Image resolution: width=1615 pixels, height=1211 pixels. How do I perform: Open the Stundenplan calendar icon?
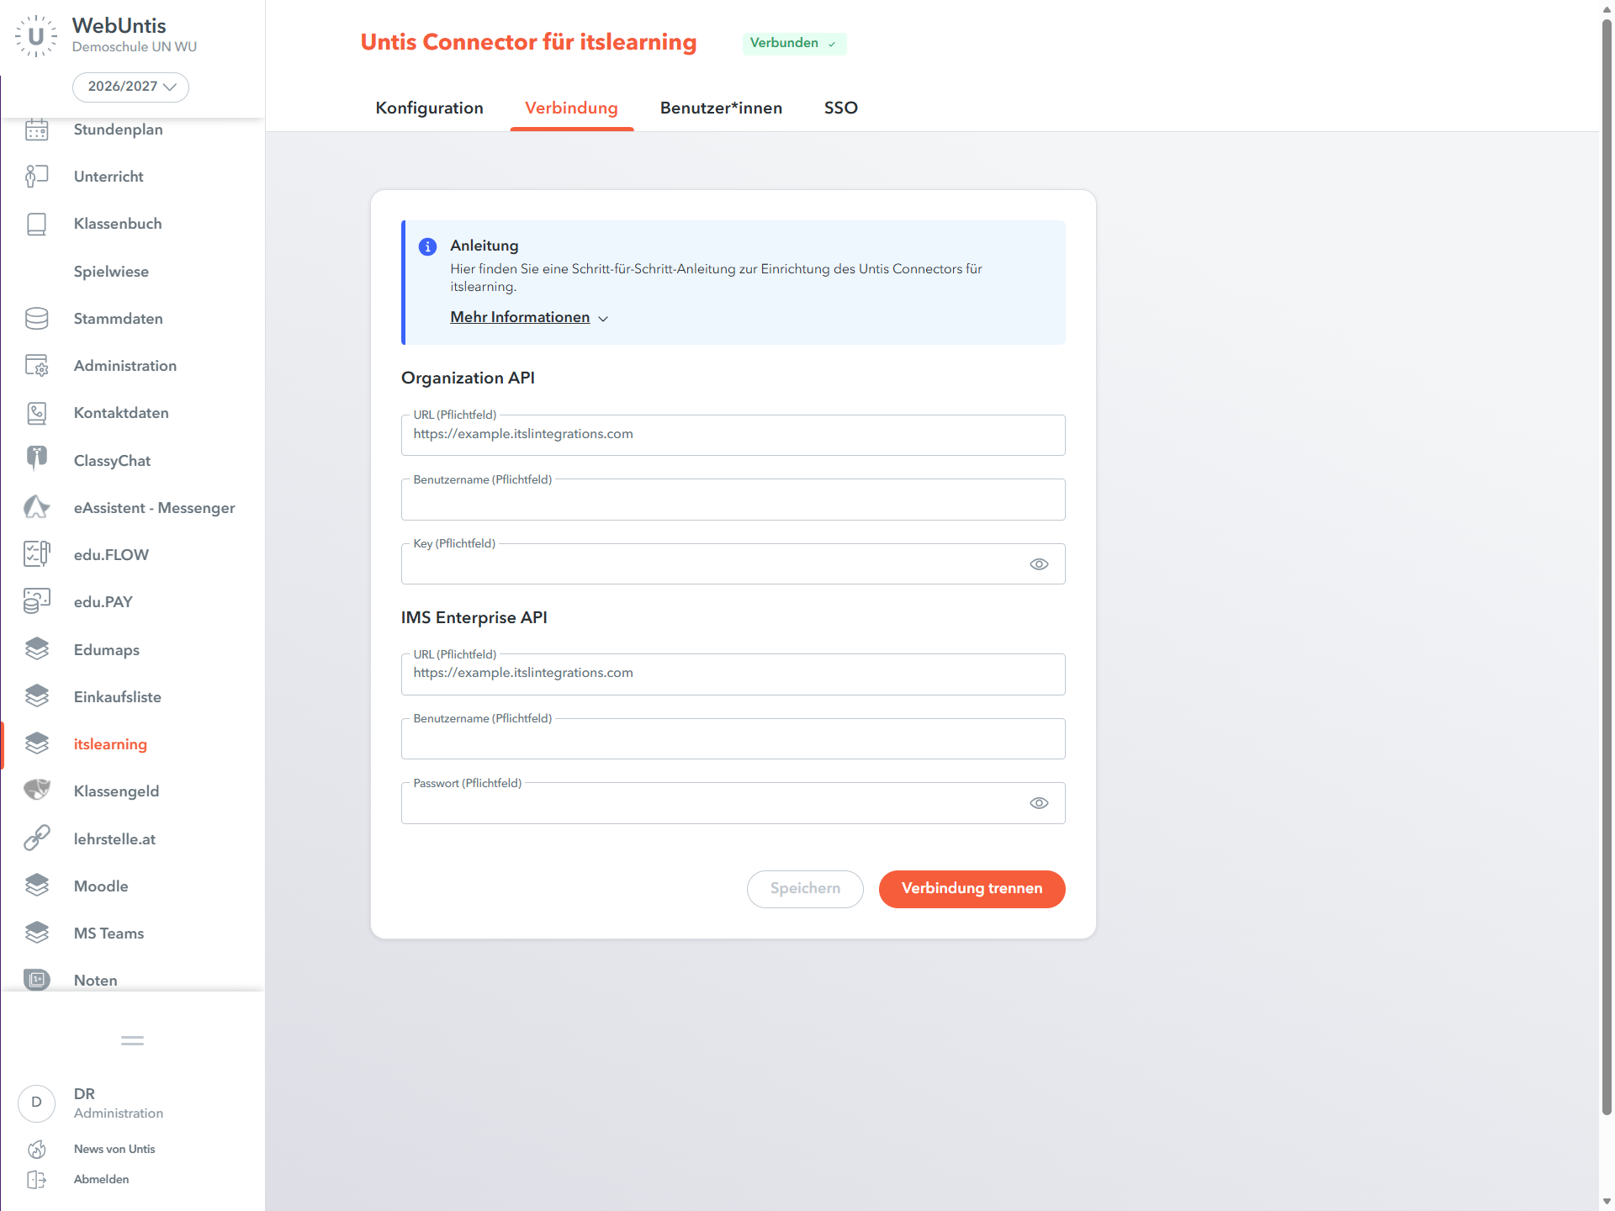coord(36,130)
